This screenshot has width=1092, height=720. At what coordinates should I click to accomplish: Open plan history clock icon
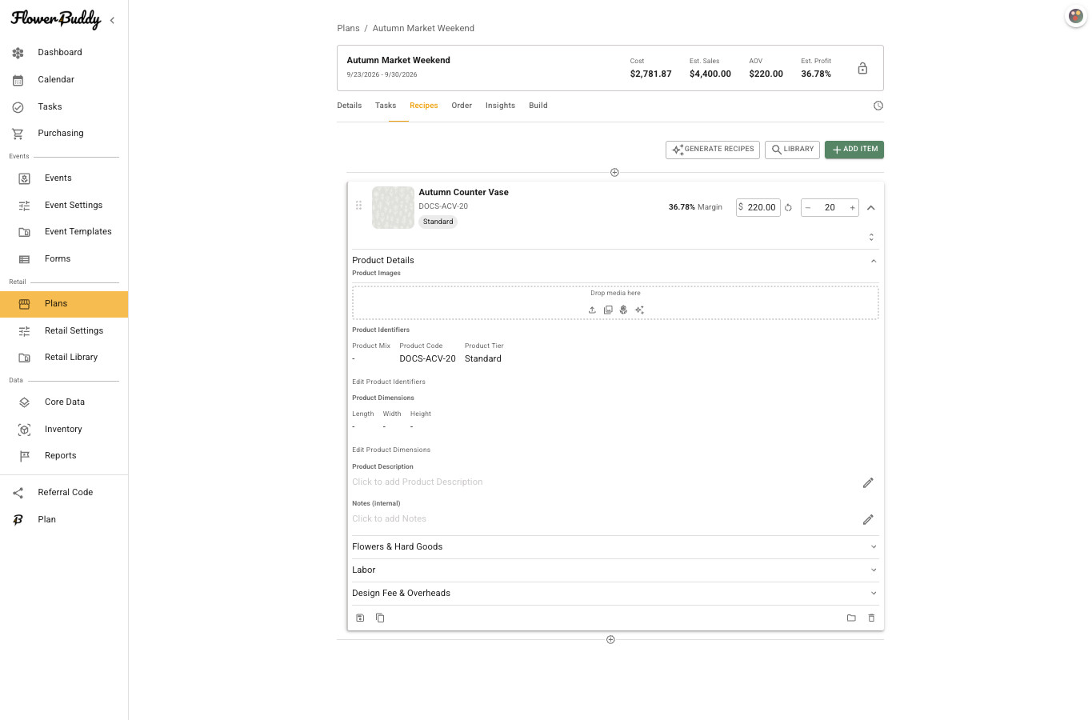878,106
